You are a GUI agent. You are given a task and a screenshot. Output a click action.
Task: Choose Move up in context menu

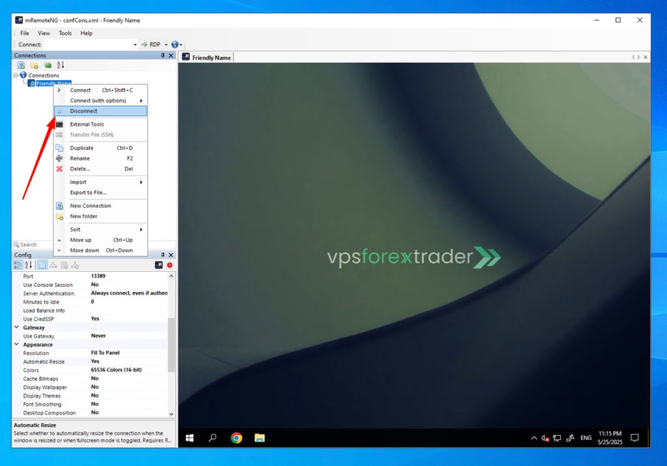pyautogui.click(x=101, y=240)
